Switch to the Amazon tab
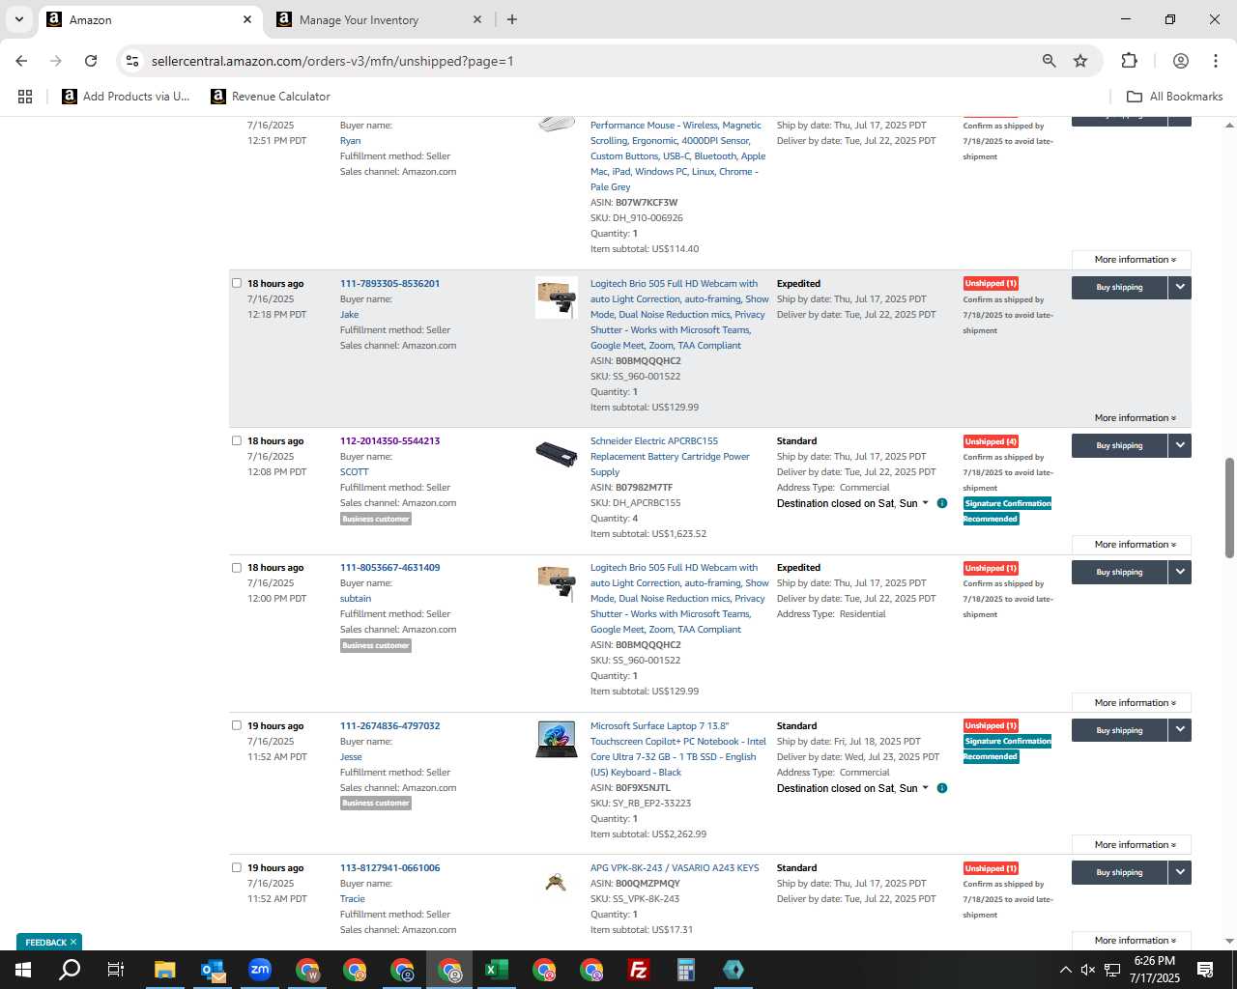Screen dimensions: 1237x989 click(150, 19)
